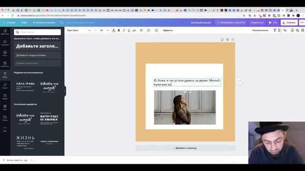Open the three-dots more options menu
The image size is (305, 171).
click(x=302, y=23)
